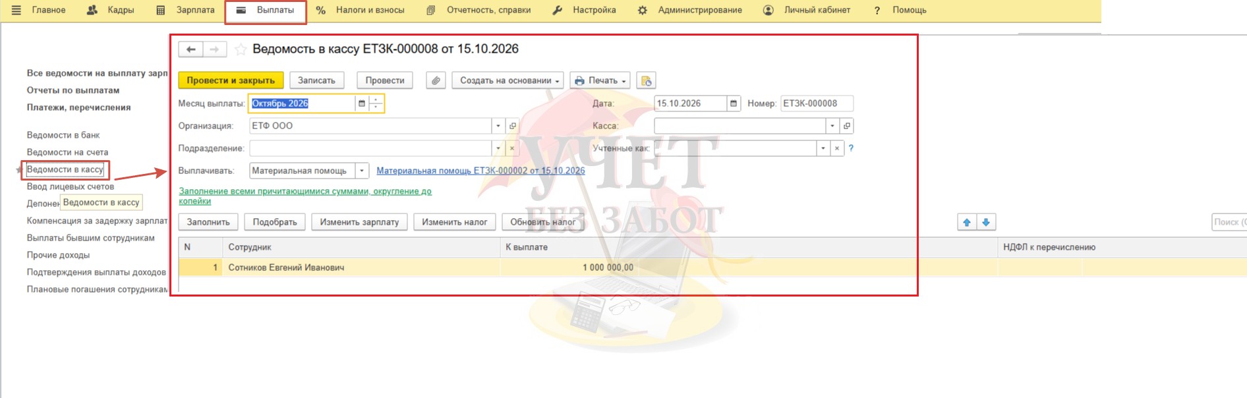The height and width of the screenshot is (398, 1247).
Task: Click the Изменить налог button
Action: tap(454, 222)
